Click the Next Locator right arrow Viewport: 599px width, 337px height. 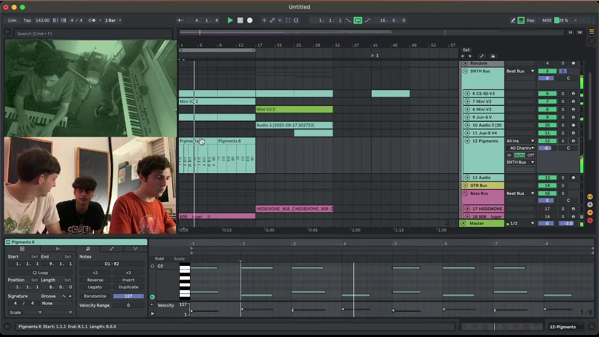(x=470, y=56)
